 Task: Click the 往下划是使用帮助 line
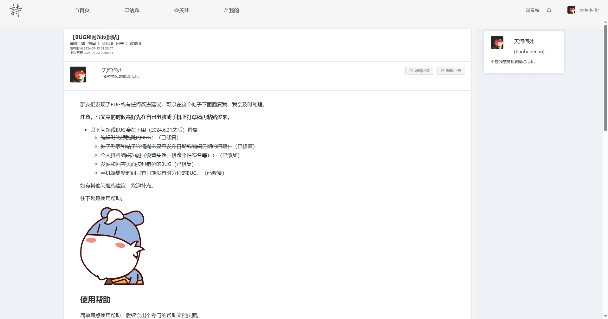pyautogui.click(x=103, y=199)
